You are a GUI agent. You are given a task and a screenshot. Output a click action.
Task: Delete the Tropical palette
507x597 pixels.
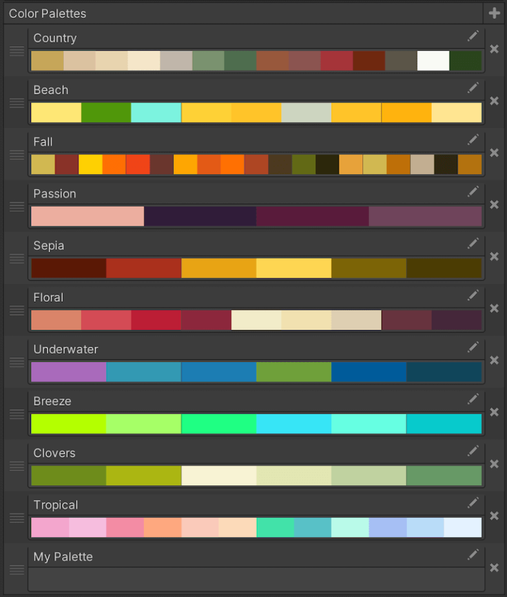(494, 516)
